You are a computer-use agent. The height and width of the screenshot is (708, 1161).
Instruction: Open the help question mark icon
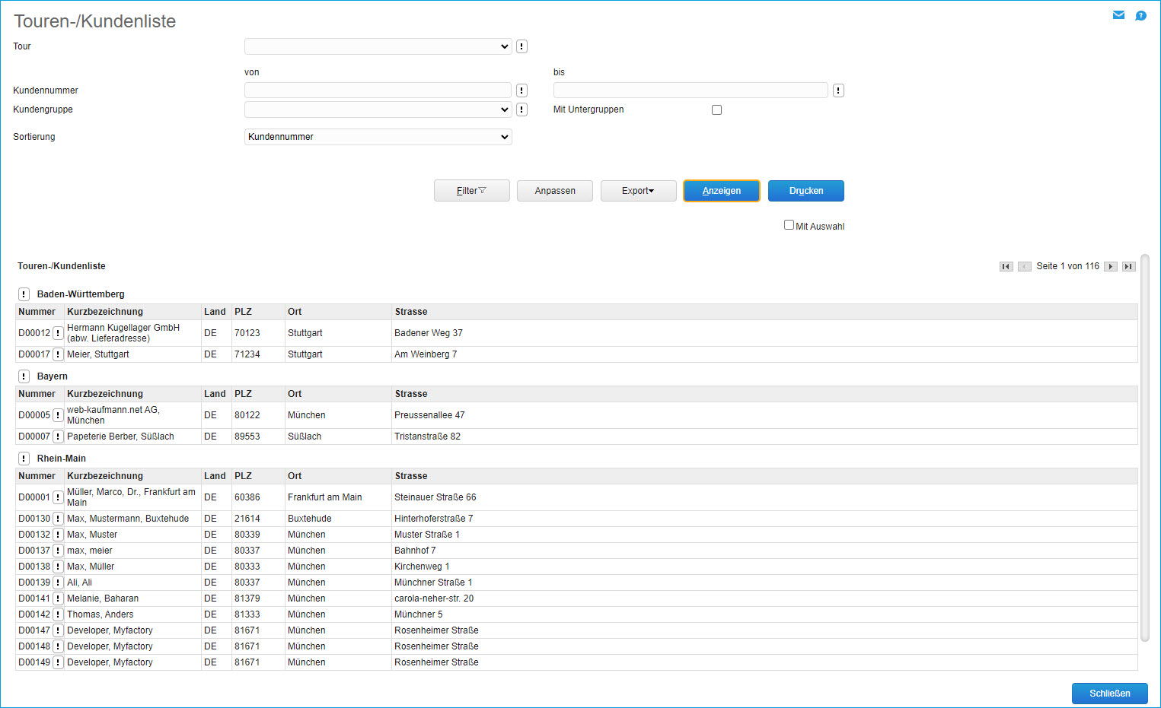pyautogui.click(x=1140, y=15)
